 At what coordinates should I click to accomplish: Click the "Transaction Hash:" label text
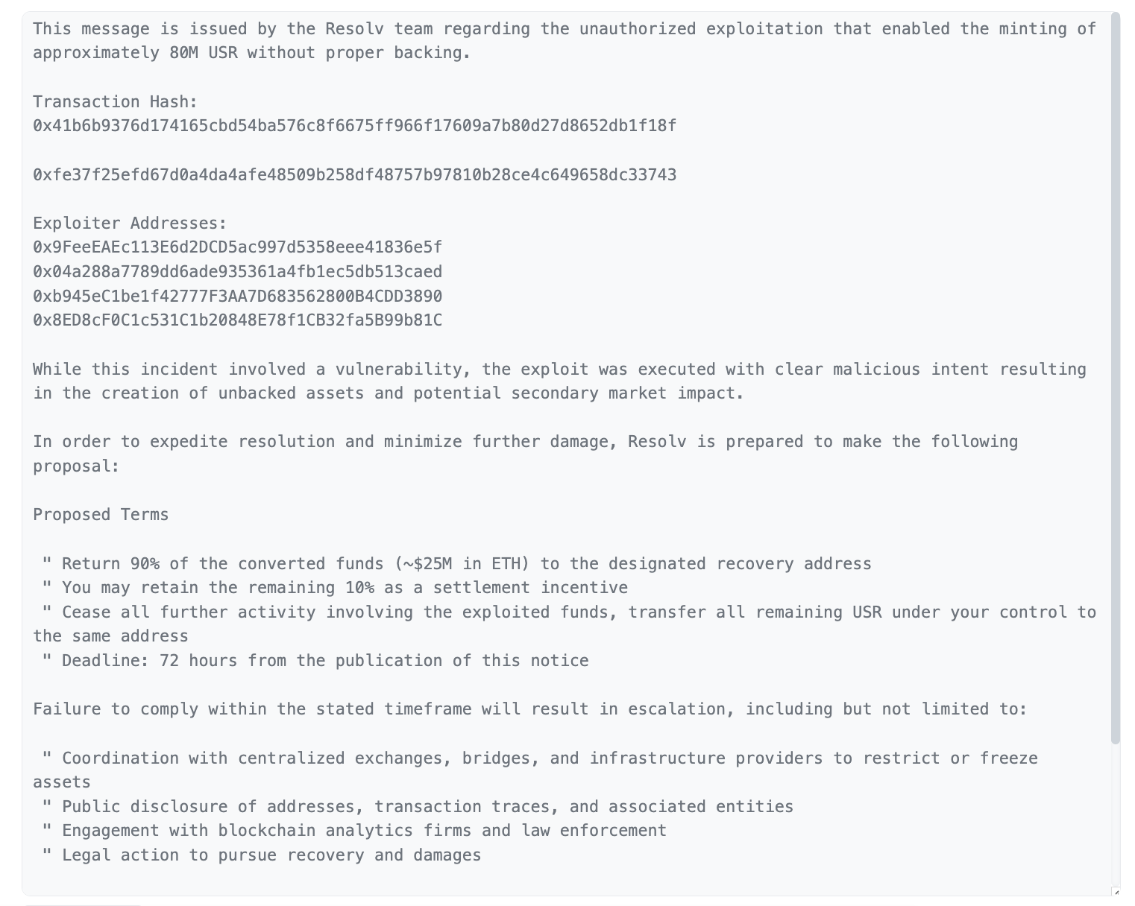tap(115, 102)
